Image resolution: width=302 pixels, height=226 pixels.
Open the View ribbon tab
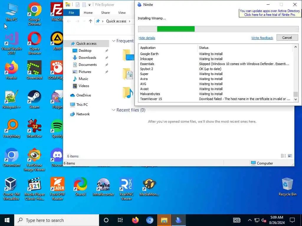122,13
